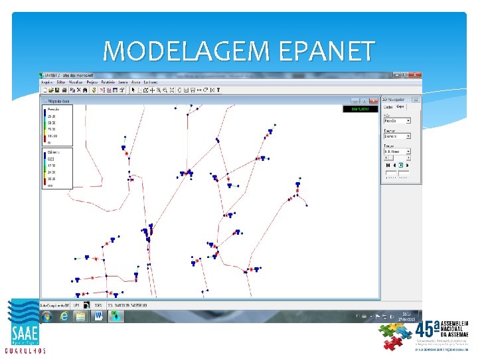
Task: Select the Select Region tool
Action: click(145, 90)
